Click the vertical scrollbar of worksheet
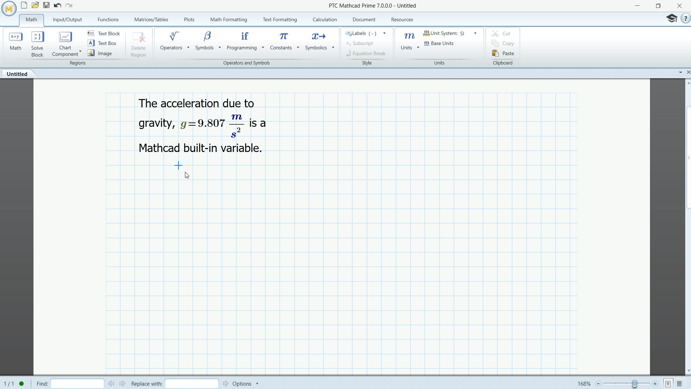The width and height of the screenshot is (691, 389). (688, 157)
